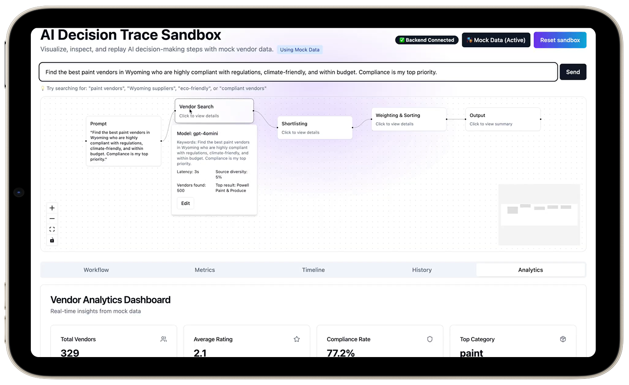The height and width of the screenshot is (385, 629).
Task: Click Edit in the Vendor Search panel
Action: click(185, 203)
